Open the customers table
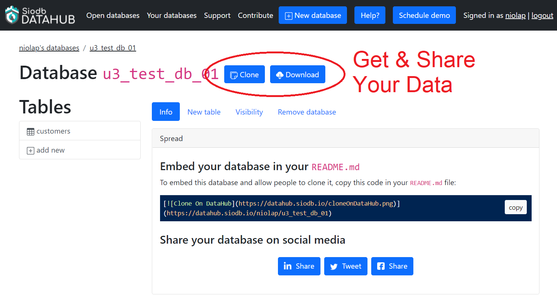 80,131
